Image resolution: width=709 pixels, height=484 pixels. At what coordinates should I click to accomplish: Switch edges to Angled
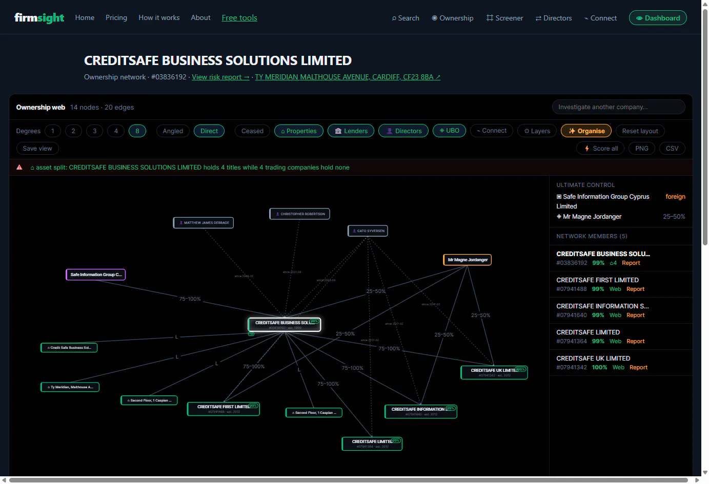tap(173, 131)
